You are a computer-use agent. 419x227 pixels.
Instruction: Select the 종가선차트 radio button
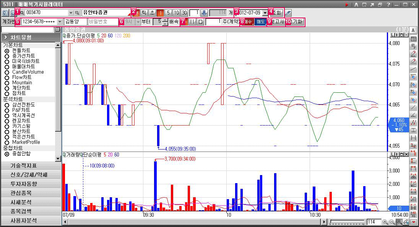click(x=6, y=56)
